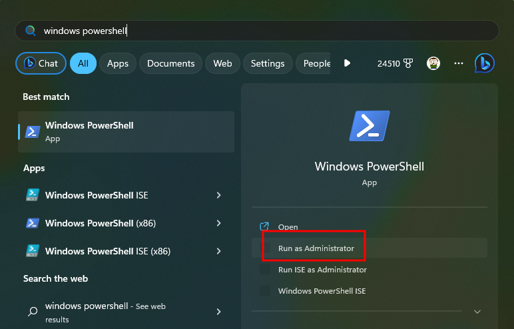This screenshot has height=329, width=514.
Task: Select the All filter tab
Action: point(83,63)
